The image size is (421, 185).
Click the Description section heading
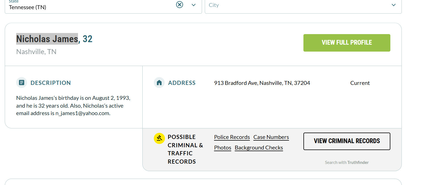click(x=51, y=83)
